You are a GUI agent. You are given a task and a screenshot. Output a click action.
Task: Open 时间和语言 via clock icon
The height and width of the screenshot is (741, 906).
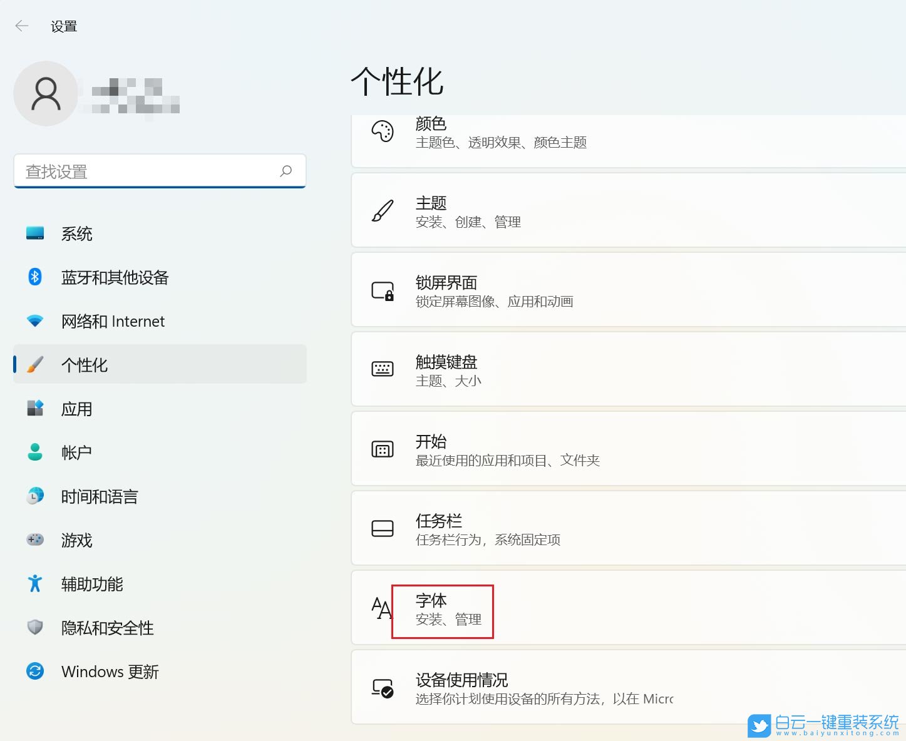(x=36, y=496)
